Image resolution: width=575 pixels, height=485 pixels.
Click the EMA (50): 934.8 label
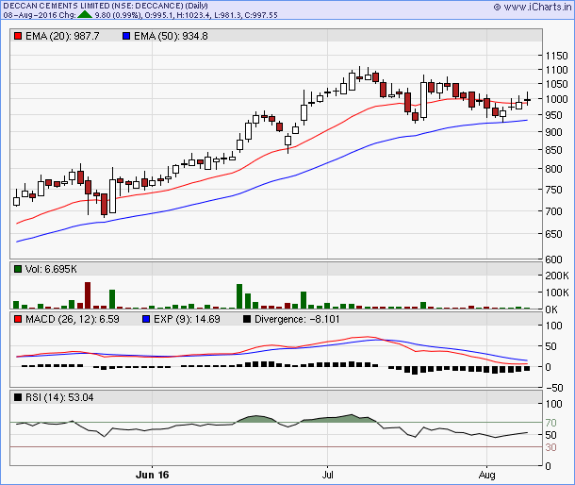pyautogui.click(x=171, y=36)
